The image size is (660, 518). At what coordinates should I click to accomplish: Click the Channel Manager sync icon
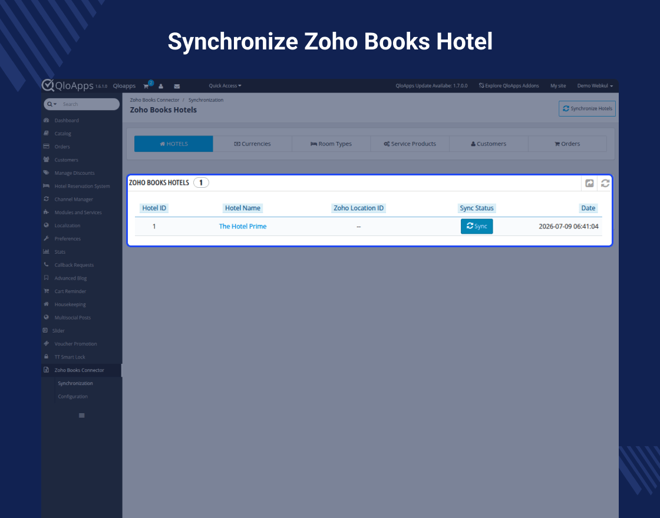(x=47, y=199)
